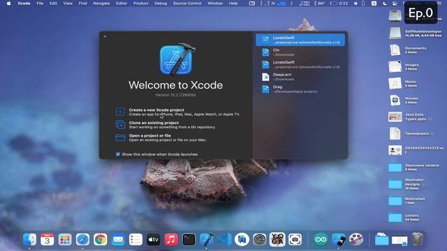Viewport: 447px width, 251px height.
Task: Open the YOGA app from the Dock
Action: tap(277, 240)
